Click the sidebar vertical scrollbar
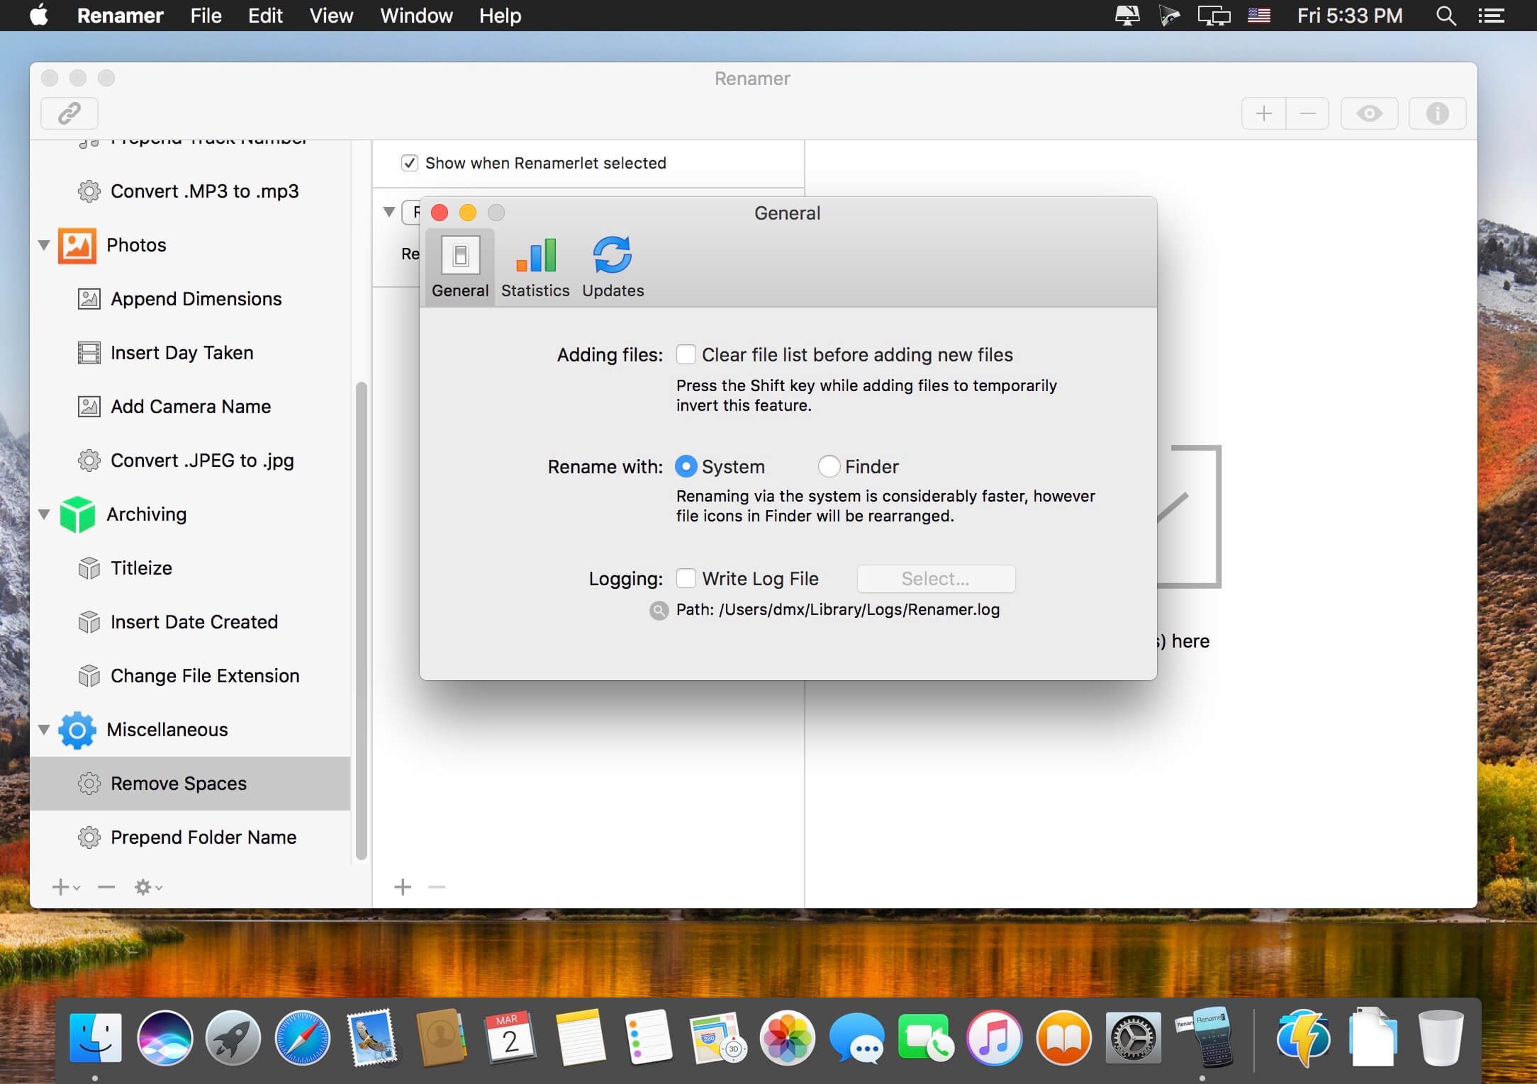1537x1084 pixels. [361, 620]
